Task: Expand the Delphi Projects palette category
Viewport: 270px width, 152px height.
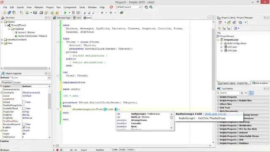Action: pyautogui.click(x=218, y=97)
